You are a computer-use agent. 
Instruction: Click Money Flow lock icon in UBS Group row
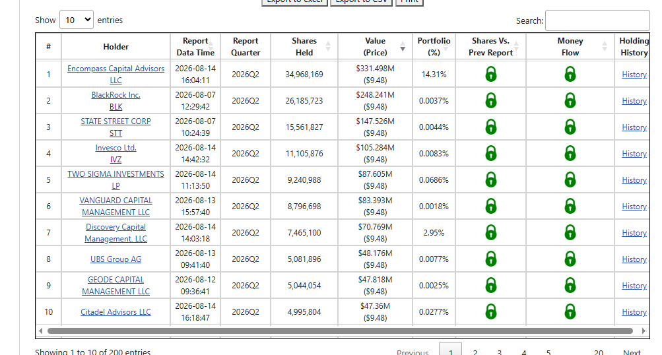[x=570, y=259]
